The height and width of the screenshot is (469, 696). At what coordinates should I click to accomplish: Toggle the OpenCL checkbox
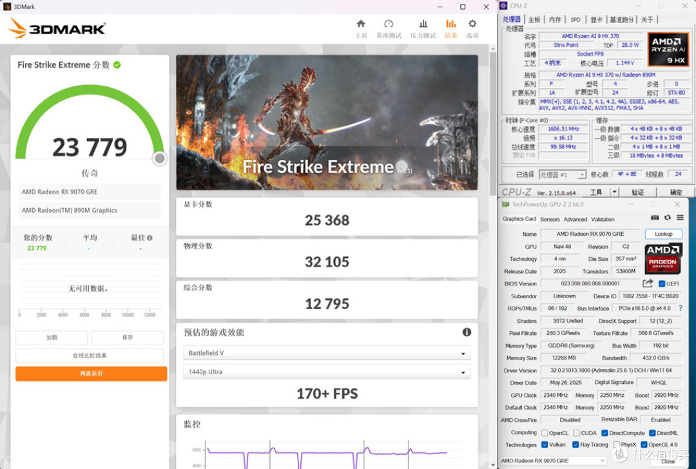545,433
